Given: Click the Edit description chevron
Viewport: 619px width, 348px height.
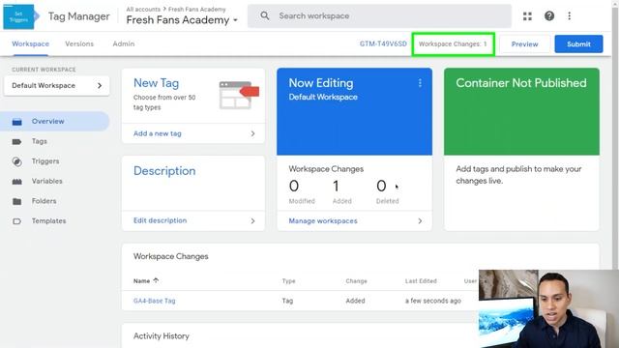Looking at the screenshot, I should coord(252,221).
